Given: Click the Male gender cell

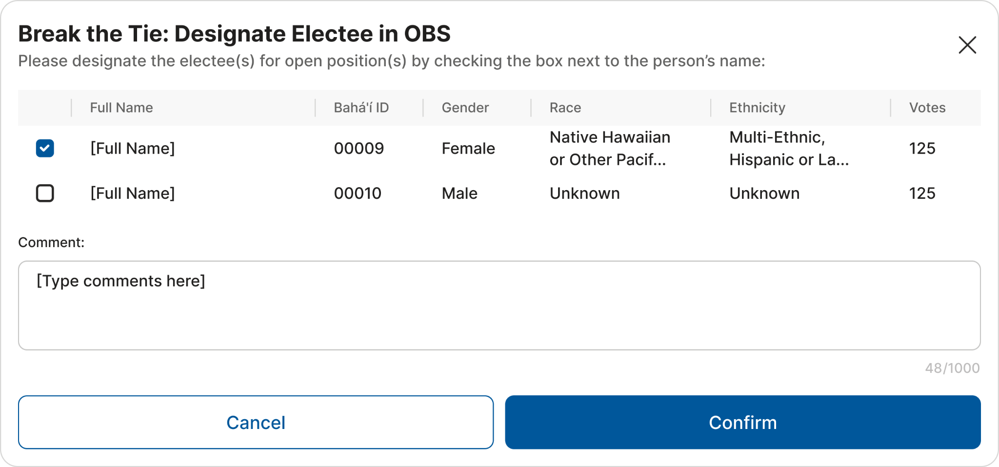Looking at the screenshot, I should [x=460, y=194].
